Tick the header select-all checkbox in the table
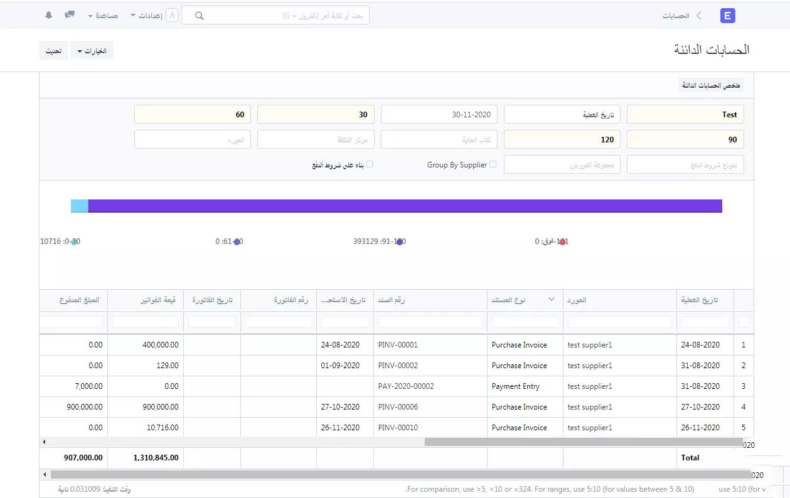 pos(744,322)
